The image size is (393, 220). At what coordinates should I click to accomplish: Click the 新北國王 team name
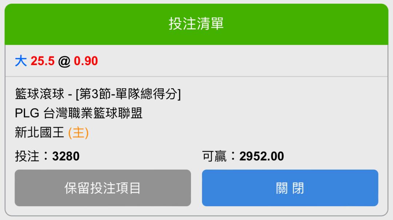tap(39, 132)
